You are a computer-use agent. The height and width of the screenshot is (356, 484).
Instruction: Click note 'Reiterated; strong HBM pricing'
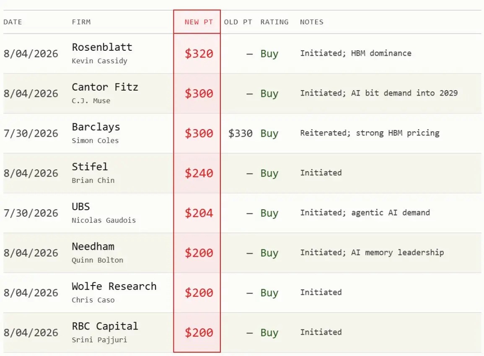370,133
